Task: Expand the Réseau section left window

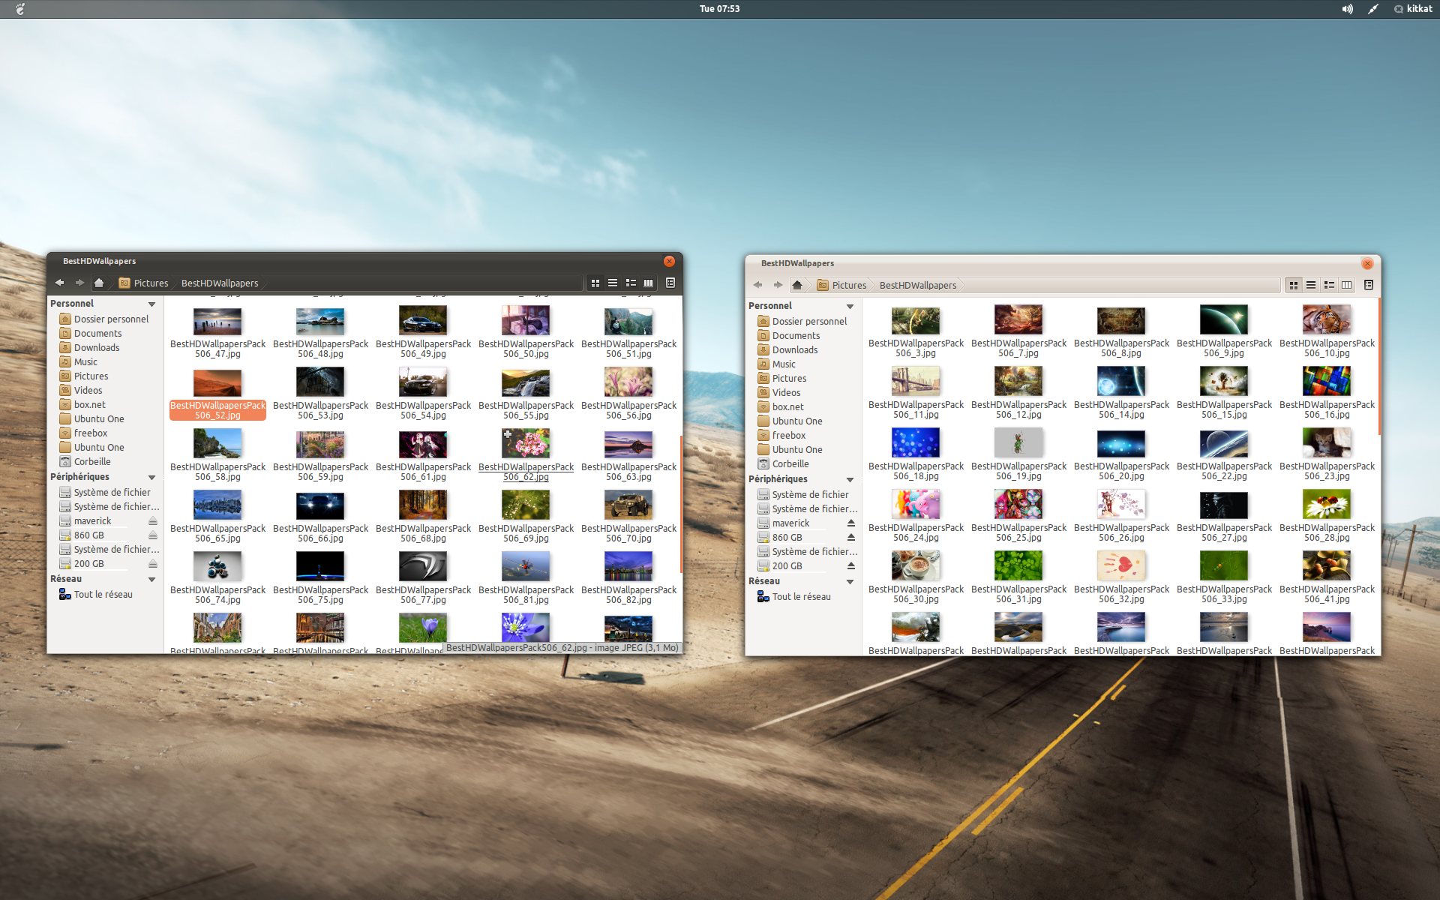Action: point(154,577)
